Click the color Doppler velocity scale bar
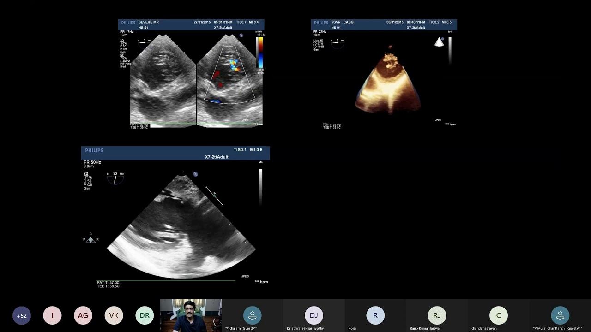 point(260,52)
